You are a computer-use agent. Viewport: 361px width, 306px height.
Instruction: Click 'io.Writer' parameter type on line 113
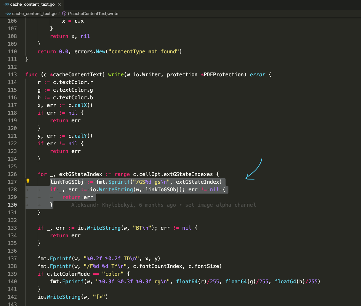click(147, 75)
